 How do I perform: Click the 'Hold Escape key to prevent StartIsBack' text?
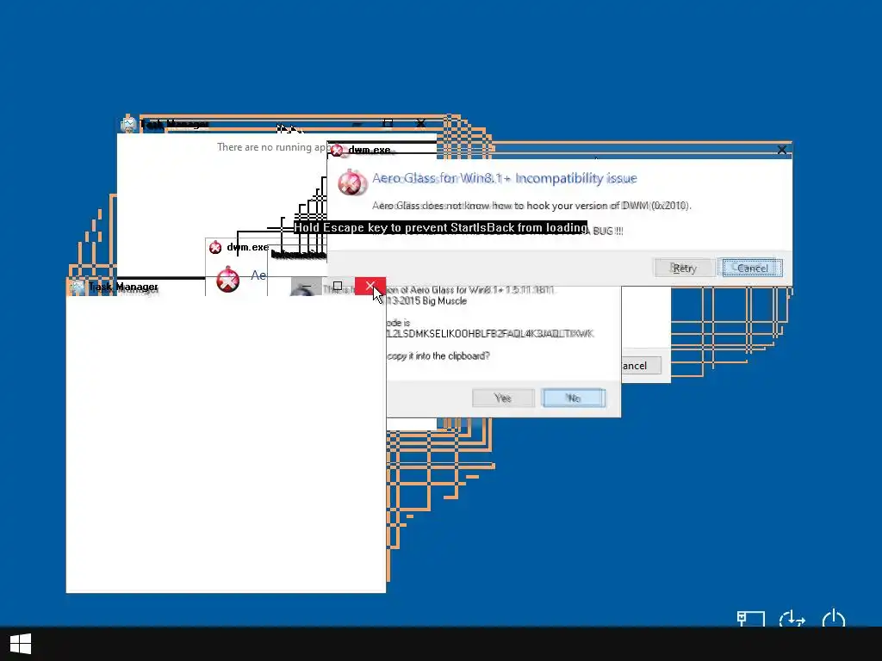[440, 227]
